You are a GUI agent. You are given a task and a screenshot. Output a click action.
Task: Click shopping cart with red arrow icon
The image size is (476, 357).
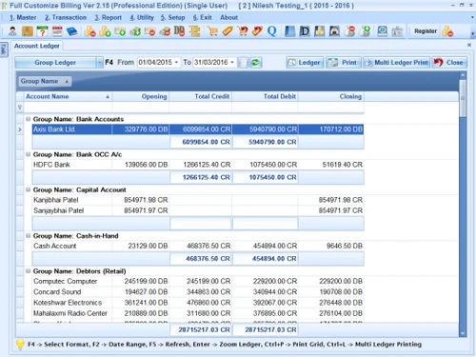tap(243, 31)
